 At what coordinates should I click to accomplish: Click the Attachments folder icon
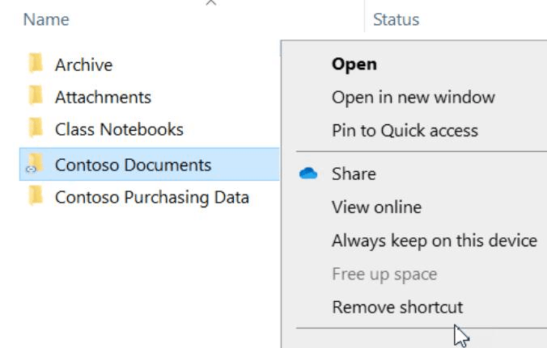tap(36, 95)
